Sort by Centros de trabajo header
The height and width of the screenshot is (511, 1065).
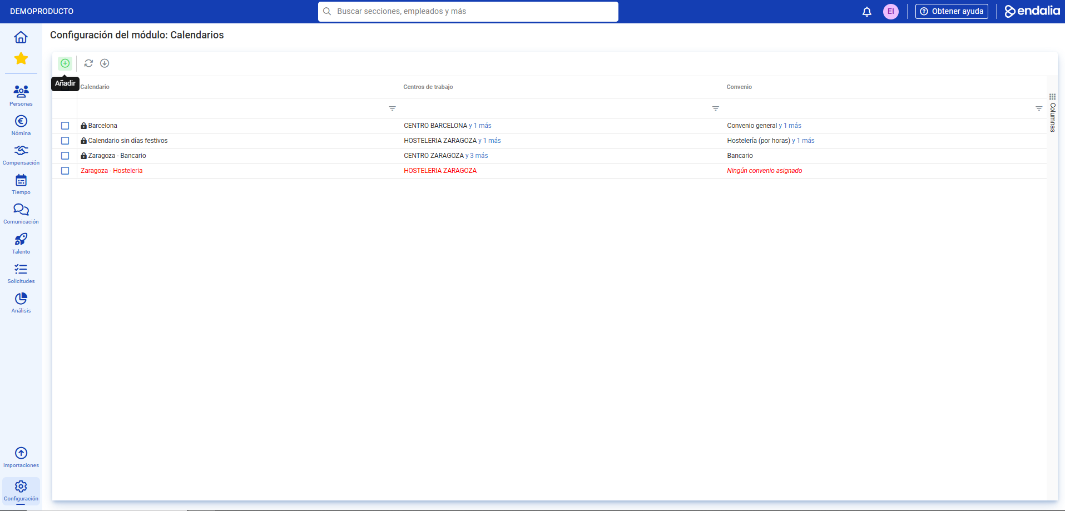click(428, 87)
